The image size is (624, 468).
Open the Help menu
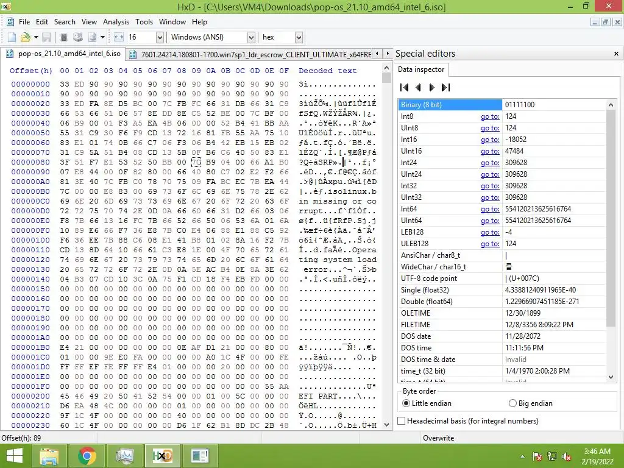pos(199,22)
